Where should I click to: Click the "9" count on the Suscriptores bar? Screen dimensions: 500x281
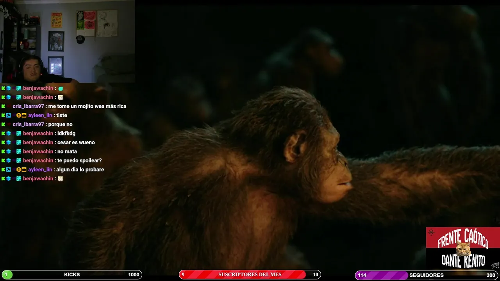click(x=183, y=275)
